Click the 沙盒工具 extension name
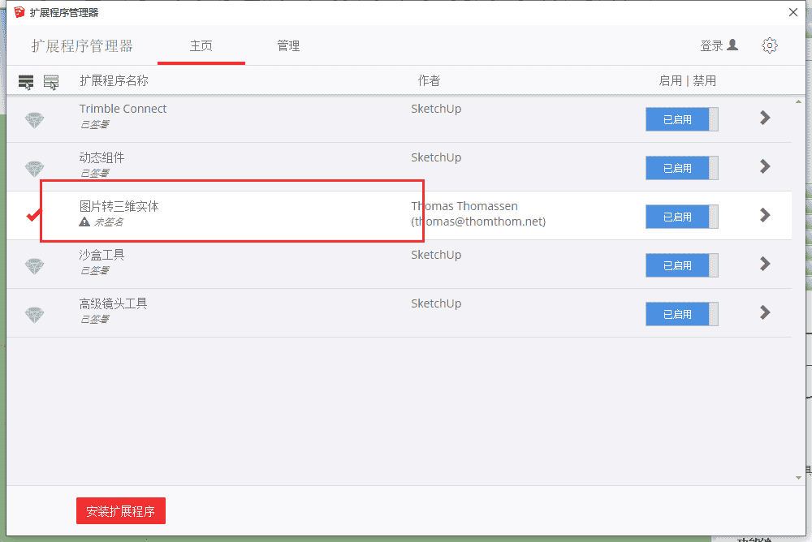This screenshot has width=812, height=542. tap(101, 255)
